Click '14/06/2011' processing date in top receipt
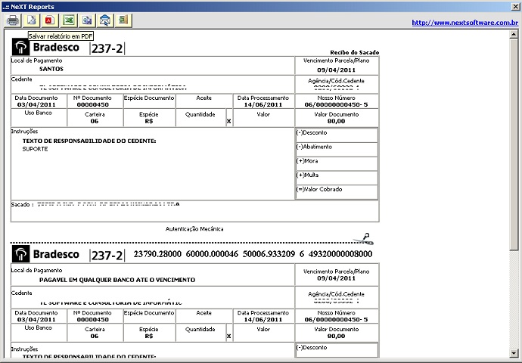 tap(263, 104)
